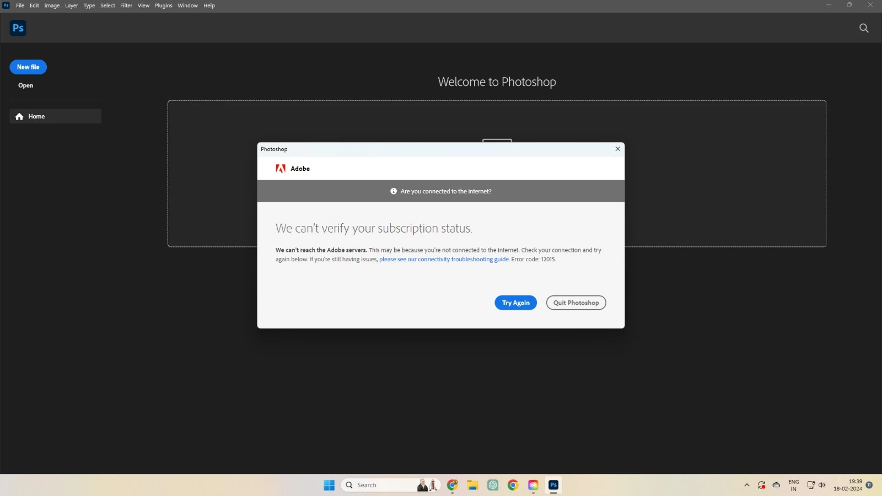Open the Edit menu

[x=34, y=6]
